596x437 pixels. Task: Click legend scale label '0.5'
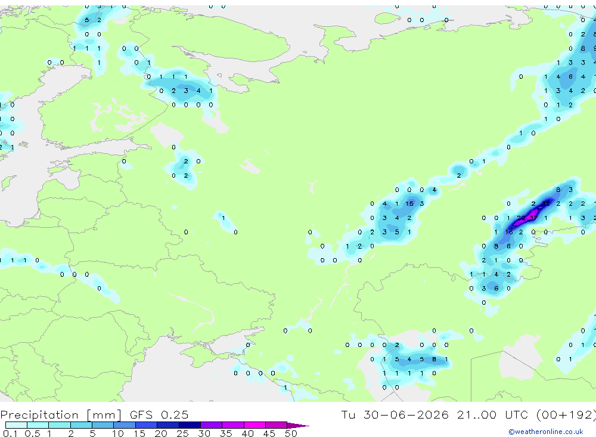click(32, 433)
